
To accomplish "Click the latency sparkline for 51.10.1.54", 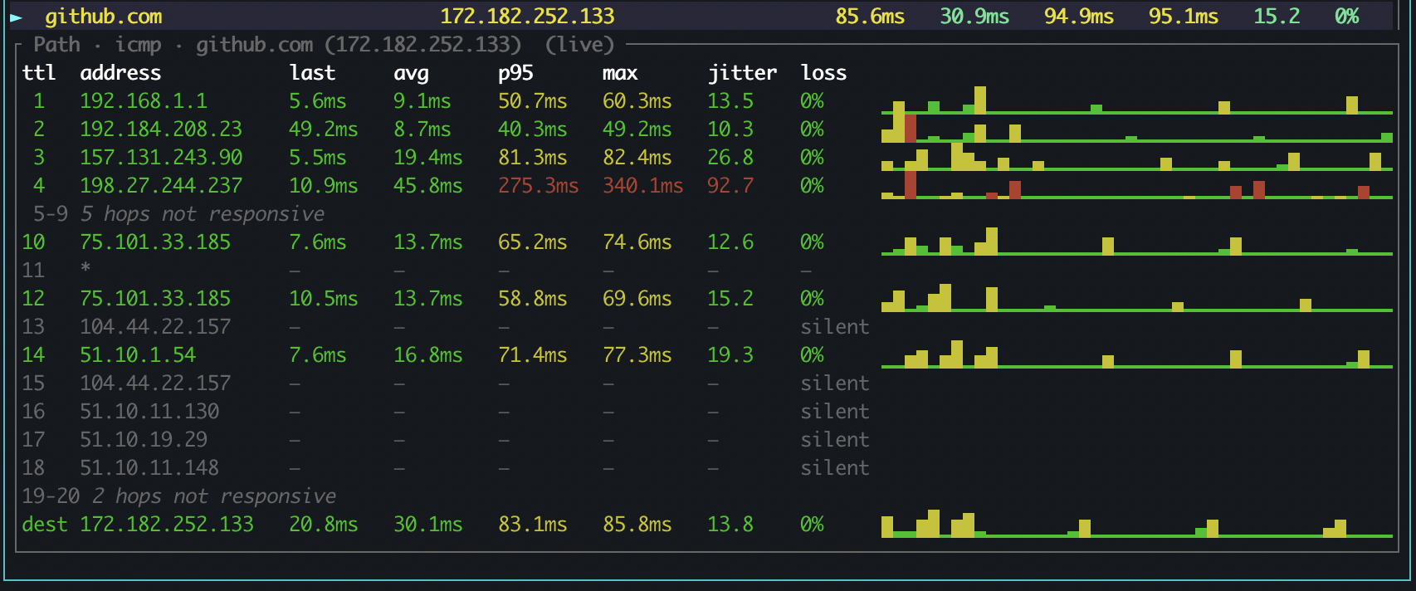I will pos(1137,354).
